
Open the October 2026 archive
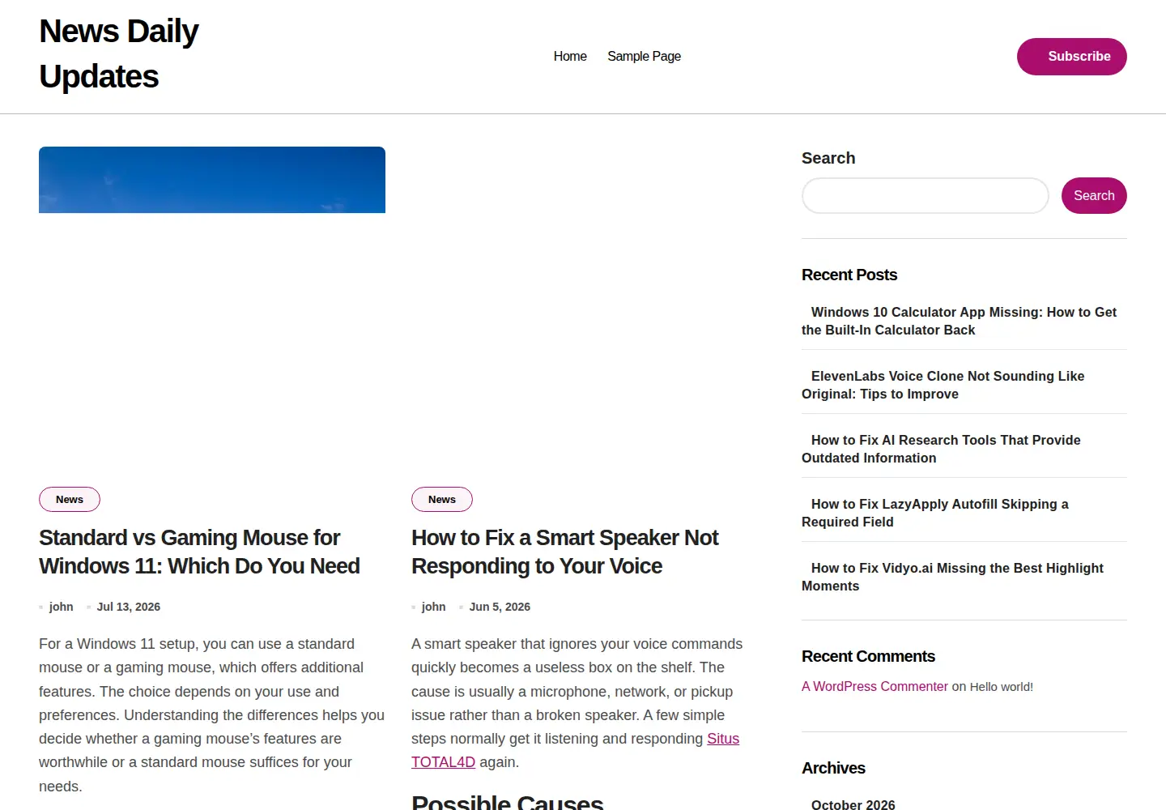coord(853,804)
